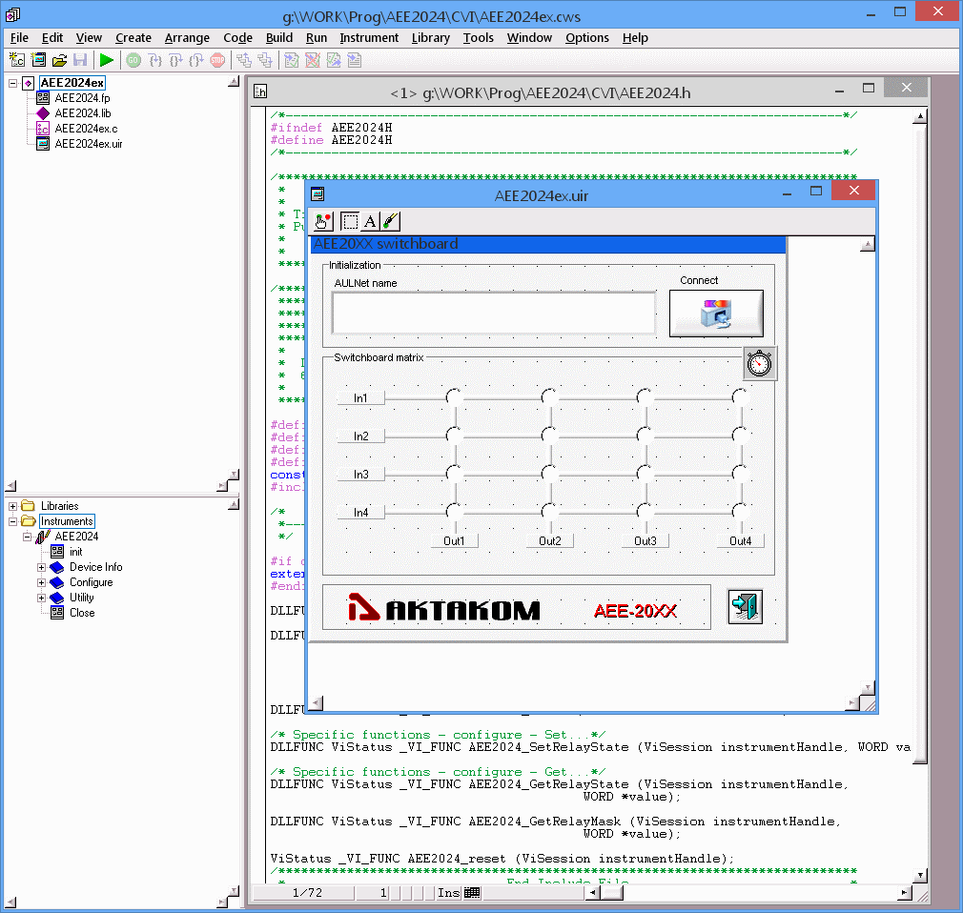Select AEE2024ex.c in project tree
The width and height of the screenshot is (963, 913).
(86, 129)
